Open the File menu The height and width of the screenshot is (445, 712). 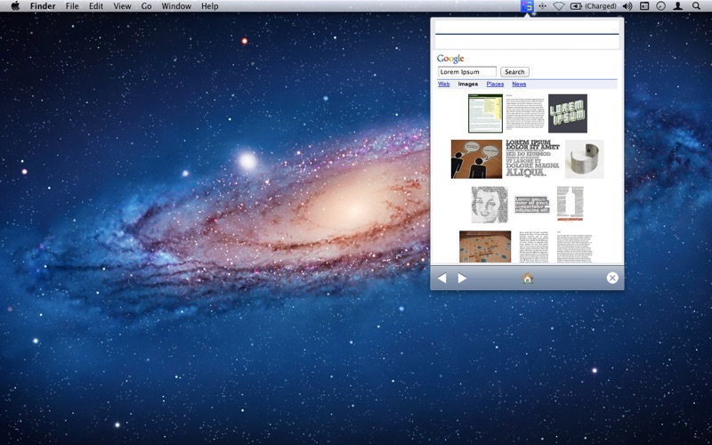(72, 6)
